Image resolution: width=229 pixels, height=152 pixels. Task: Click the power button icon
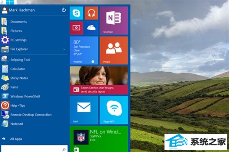click(x=64, y=10)
